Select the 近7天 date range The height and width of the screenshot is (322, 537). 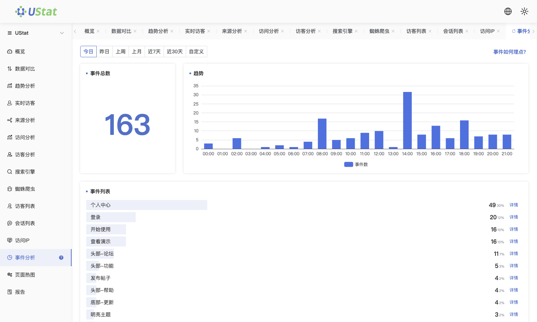(x=154, y=52)
